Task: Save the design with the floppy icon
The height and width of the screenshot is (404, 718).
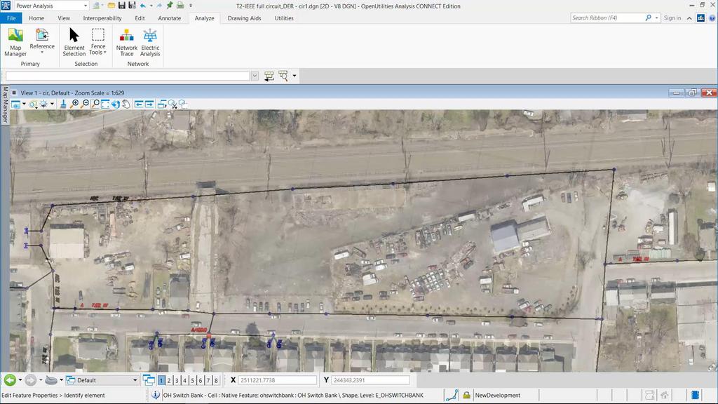Action: [x=122, y=6]
